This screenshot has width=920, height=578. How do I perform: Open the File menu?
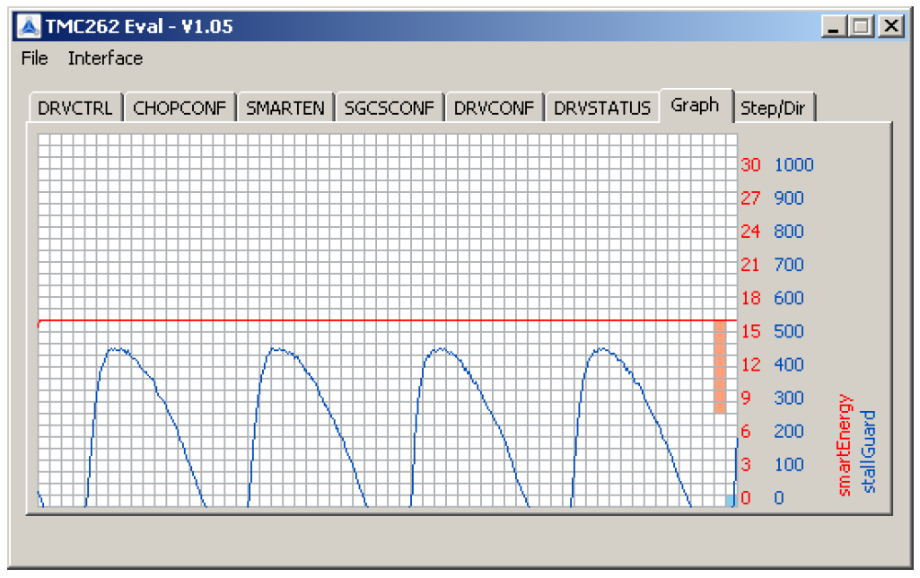(35, 58)
